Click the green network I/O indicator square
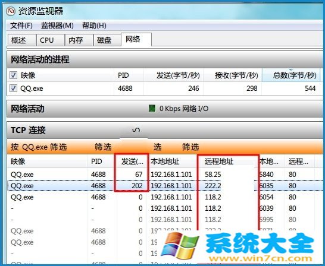Viewport: 325px width, 266px height. [152, 109]
